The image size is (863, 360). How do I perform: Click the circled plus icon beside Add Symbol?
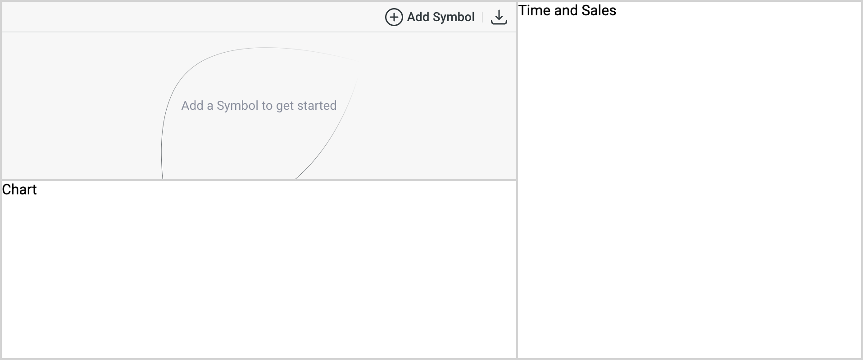(394, 17)
